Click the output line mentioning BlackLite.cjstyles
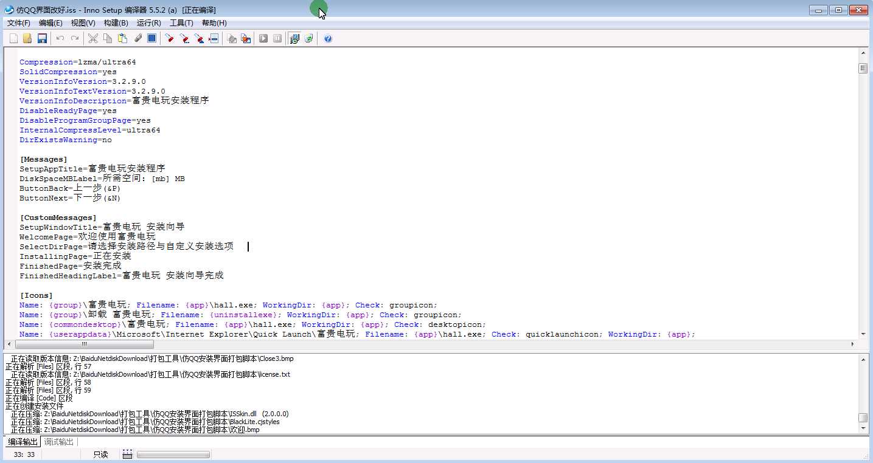 click(x=145, y=422)
